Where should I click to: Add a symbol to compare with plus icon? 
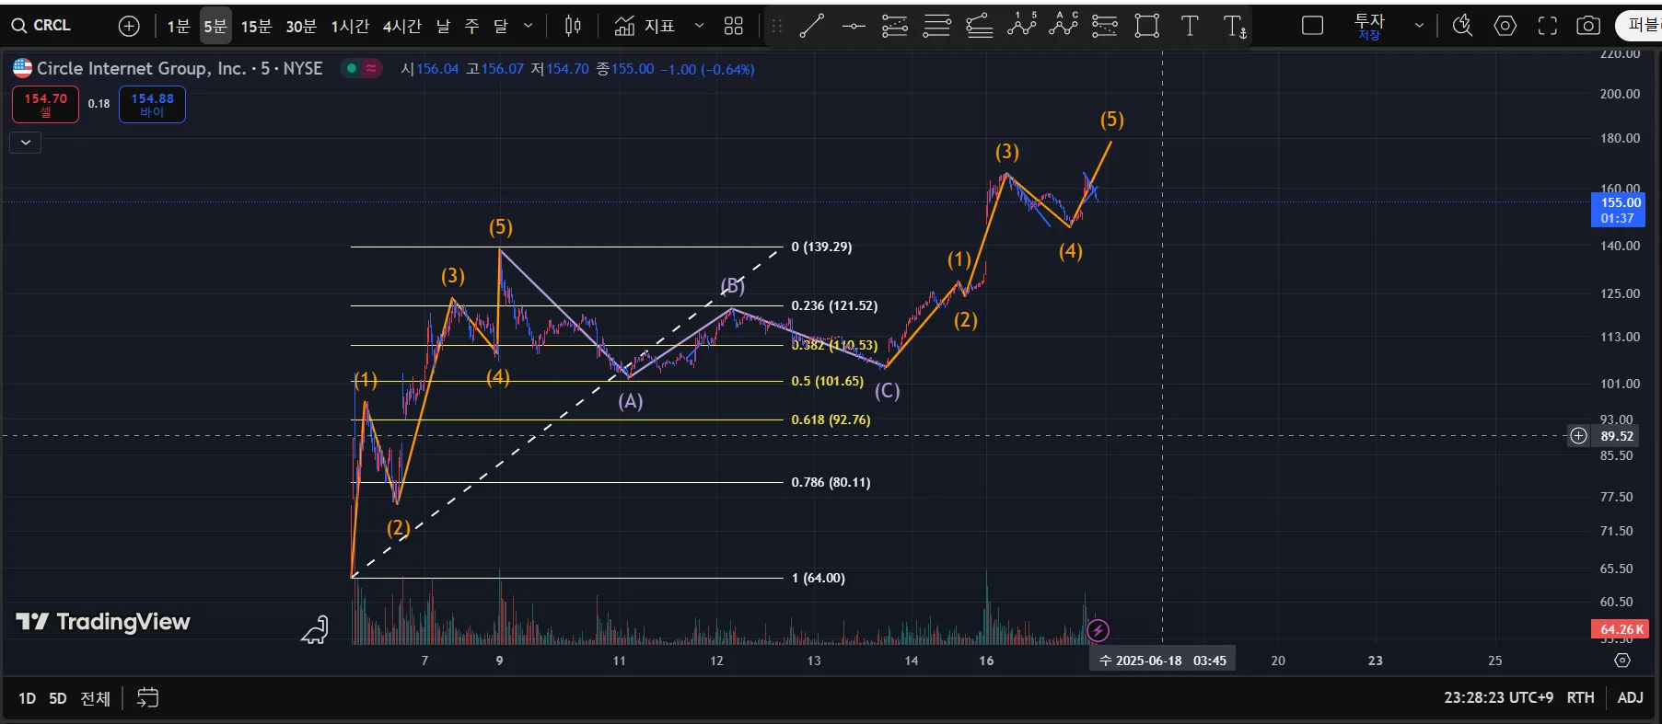tap(129, 26)
